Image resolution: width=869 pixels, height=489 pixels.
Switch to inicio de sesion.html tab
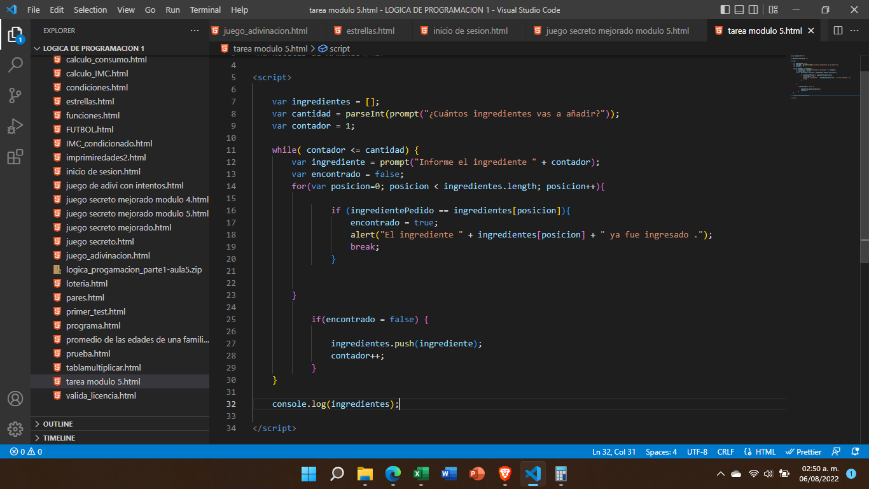click(x=471, y=31)
